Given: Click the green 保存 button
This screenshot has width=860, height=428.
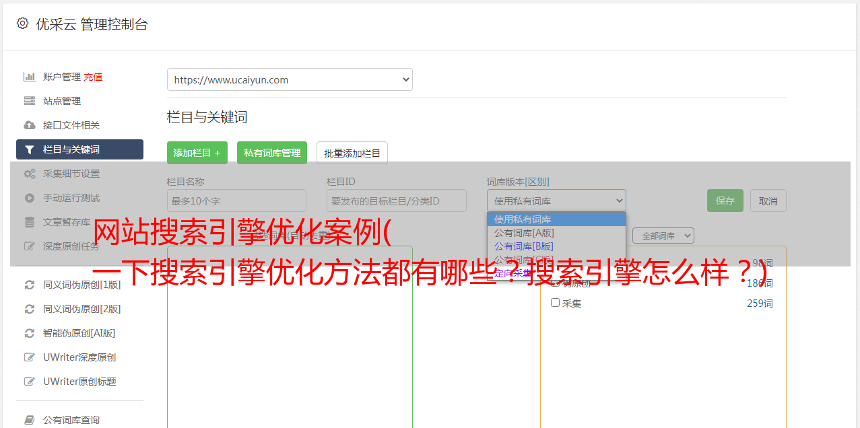Looking at the screenshot, I should click(725, 201).
